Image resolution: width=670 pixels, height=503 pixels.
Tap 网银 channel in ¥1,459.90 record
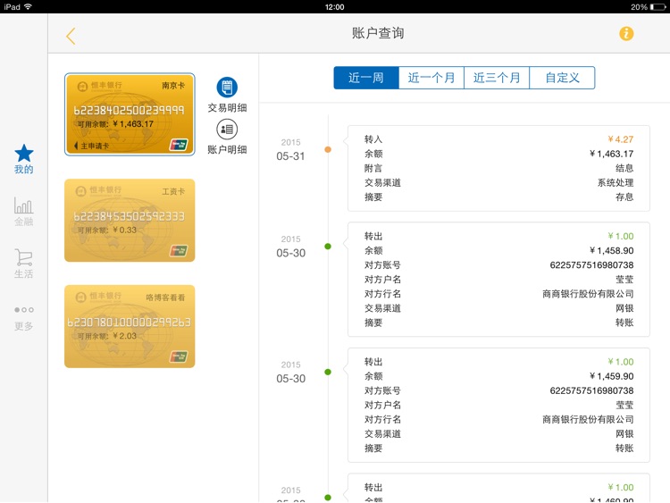tap(624, 434)
